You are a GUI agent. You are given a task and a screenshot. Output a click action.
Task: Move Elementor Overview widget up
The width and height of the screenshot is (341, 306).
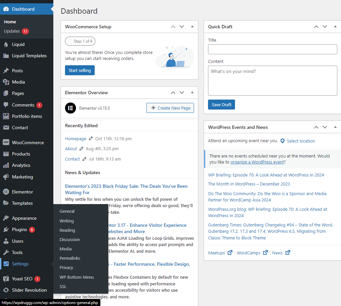[173, 93]
